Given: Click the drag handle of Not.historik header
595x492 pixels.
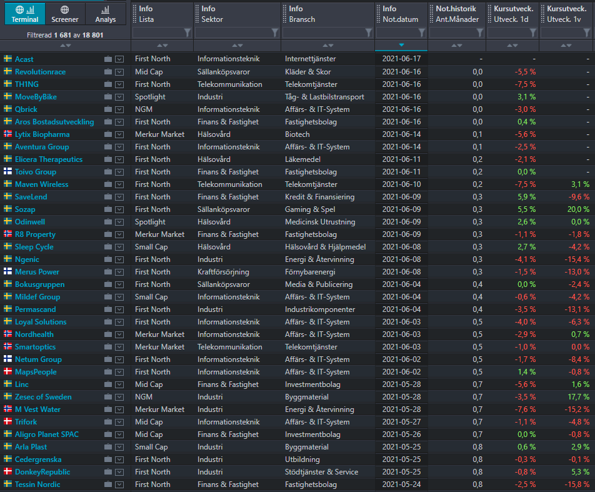Looking at the screenshot, I should click(x=431, y=14).
